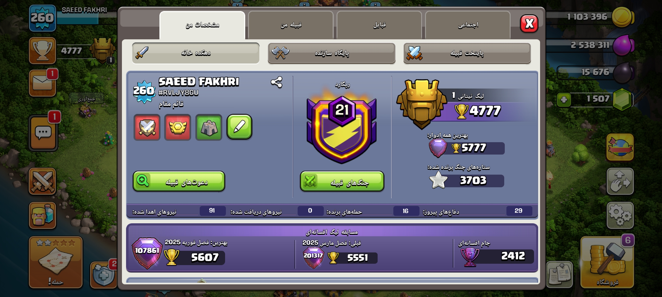Viewport: 662px width, 297px height.
Task: Open the chat speech bubble icon
Action: (x=43, y=133)
